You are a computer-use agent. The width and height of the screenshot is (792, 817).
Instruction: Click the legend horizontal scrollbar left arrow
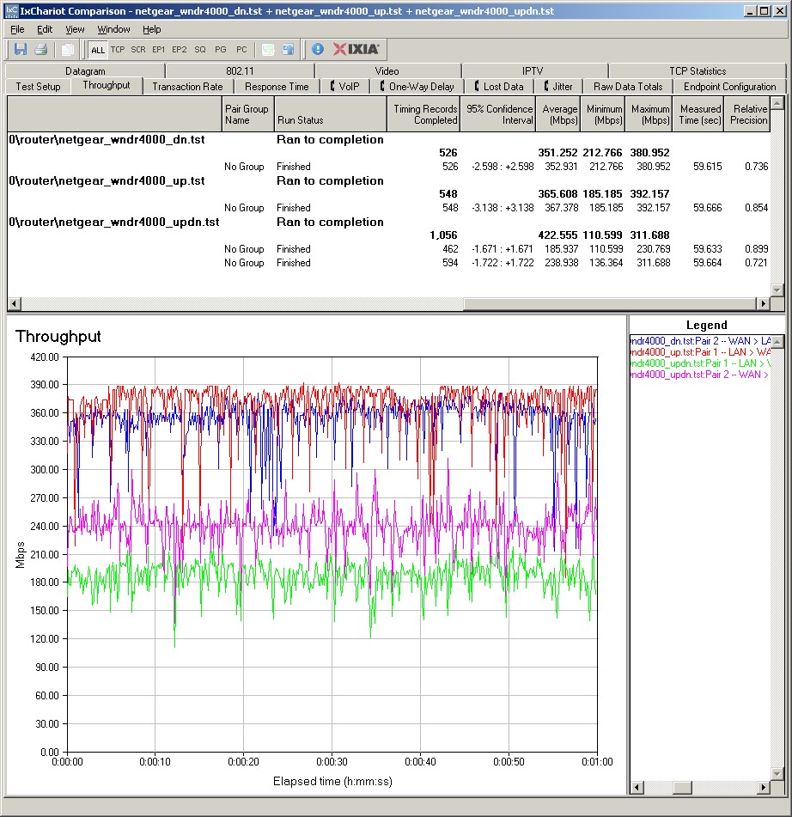[637, 787]
